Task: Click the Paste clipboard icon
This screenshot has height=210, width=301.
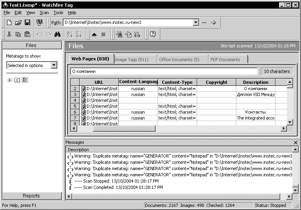Action: pos(27,34)
